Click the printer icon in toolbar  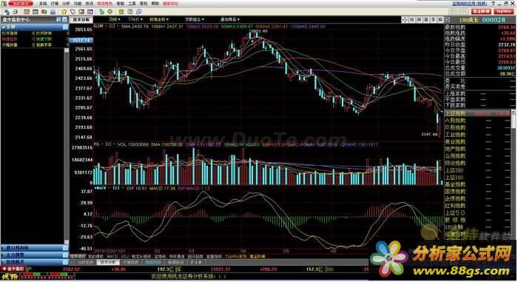click(16, 12)
